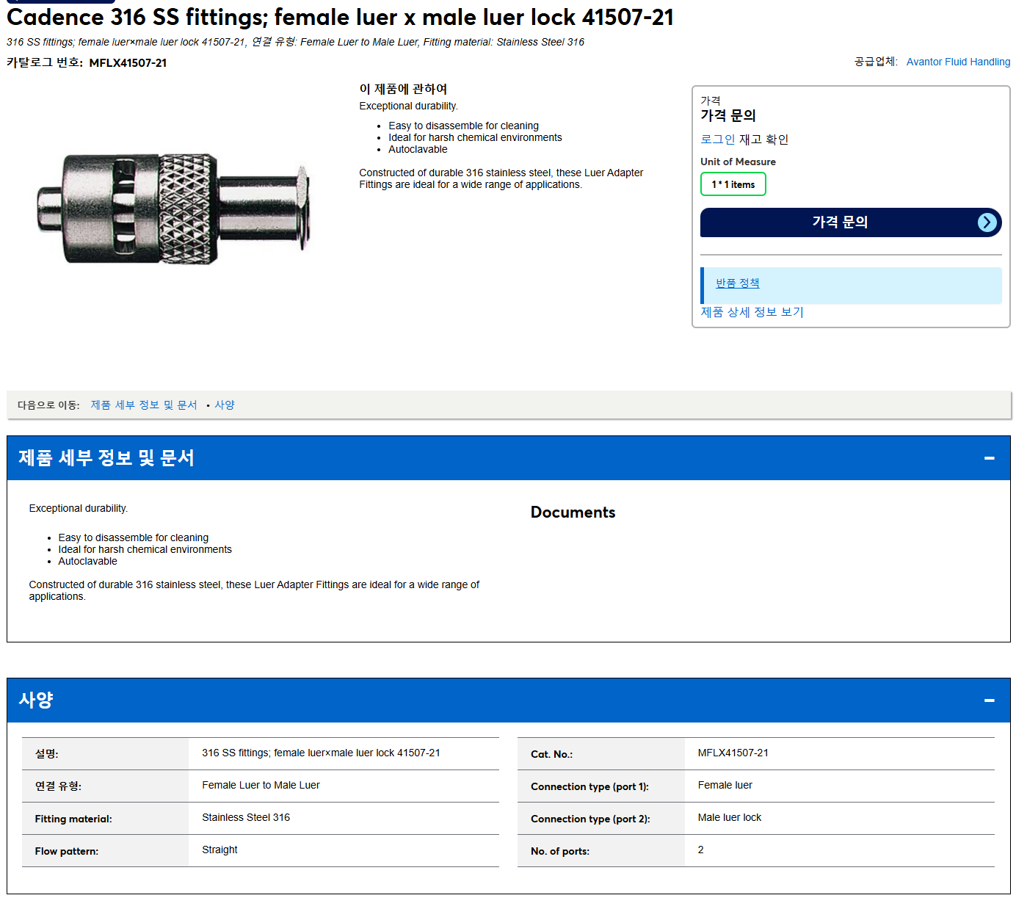
Task: Click the Flow pattern label
Action: click(66, 852)
